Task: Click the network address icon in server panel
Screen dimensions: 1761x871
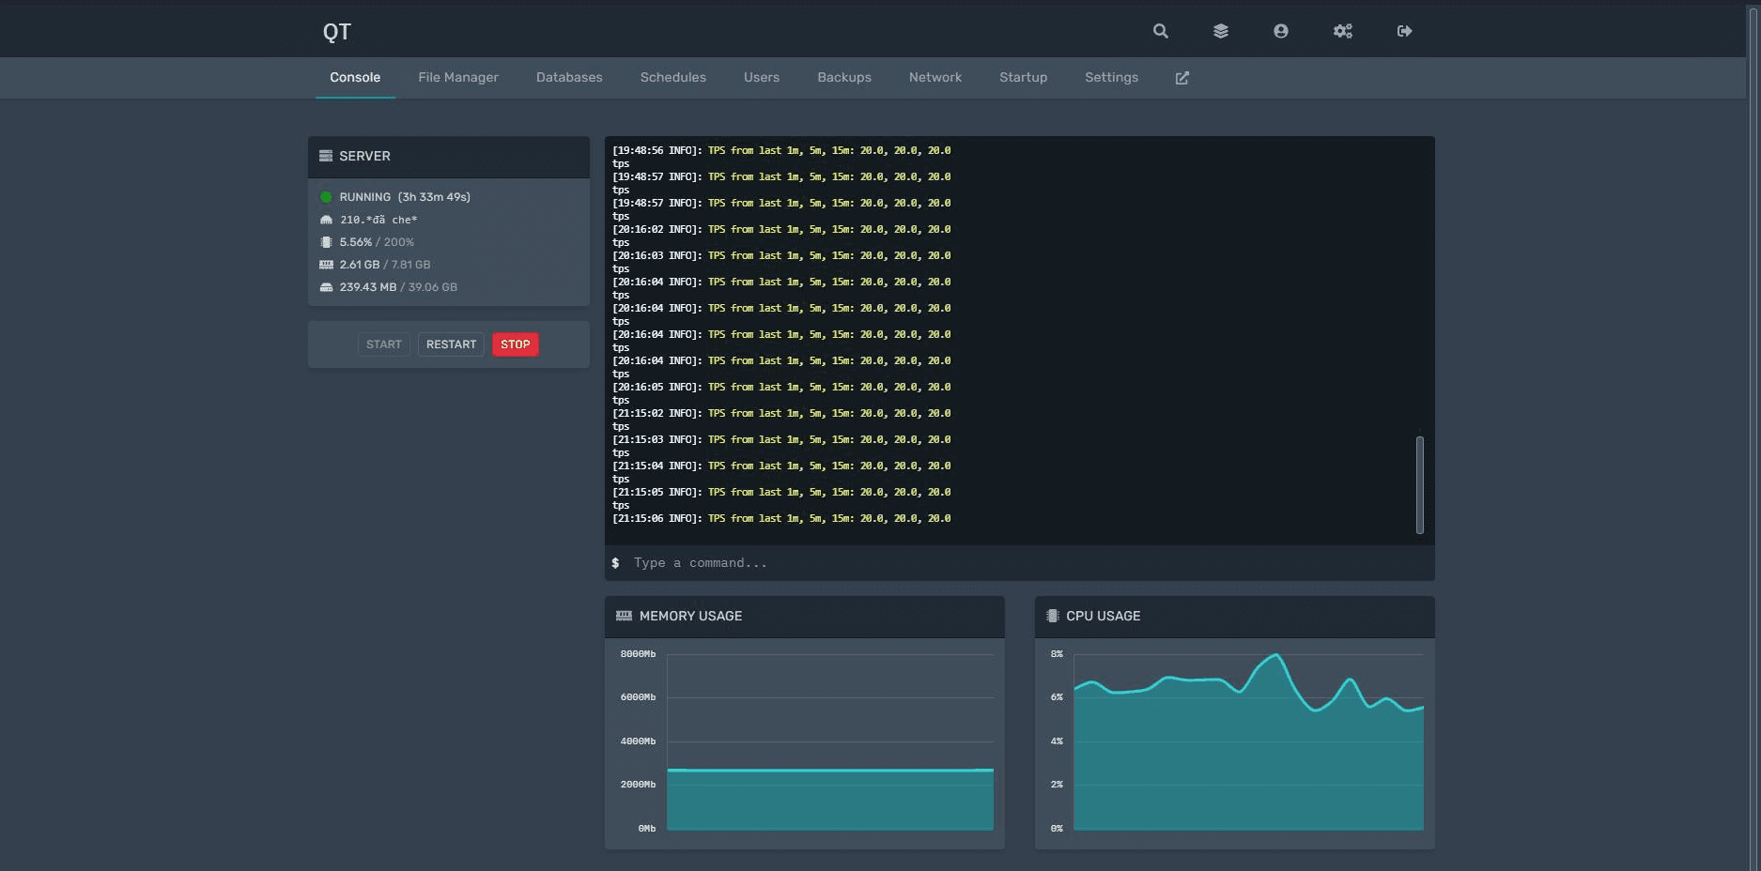Action: (x=326, y=220)
